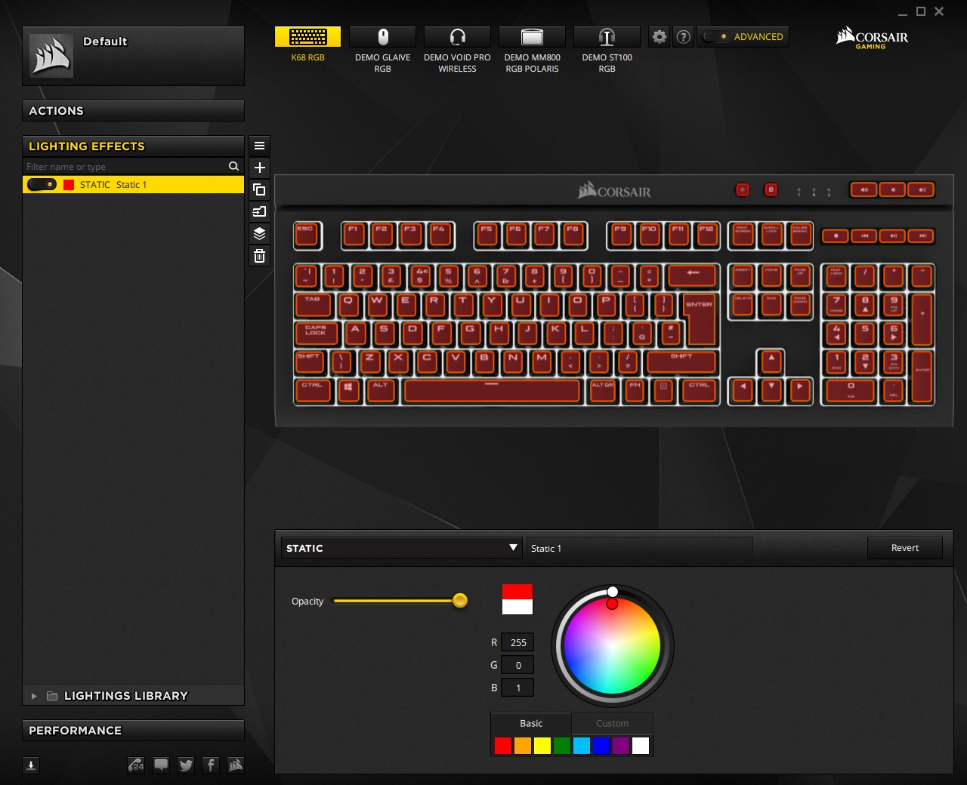Image resolution: width=967 pixels, height=785 pixels.
Task: Click the lighting layers stack icon
Action: click(x=259, y=233)
